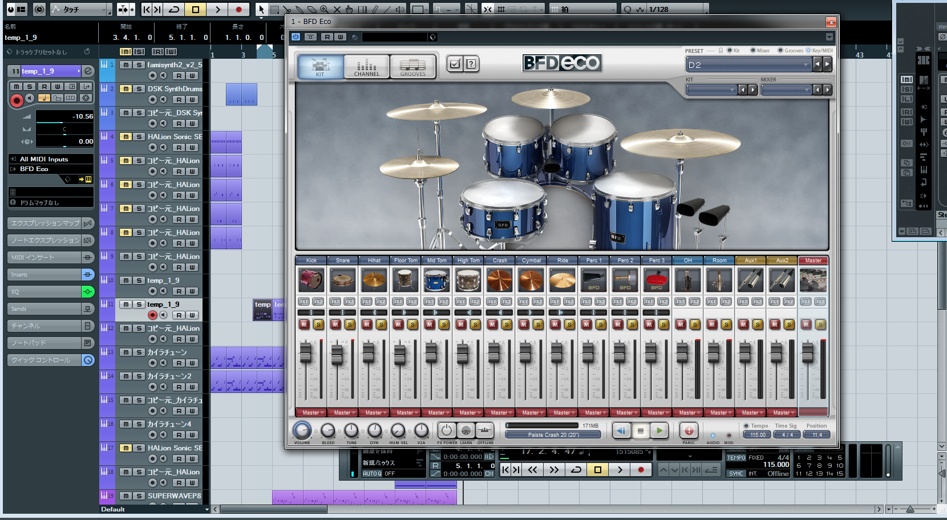Screen dimensions: 947x520
Task: Switch to the Grooves tab
Action: [x=412, y=67]
